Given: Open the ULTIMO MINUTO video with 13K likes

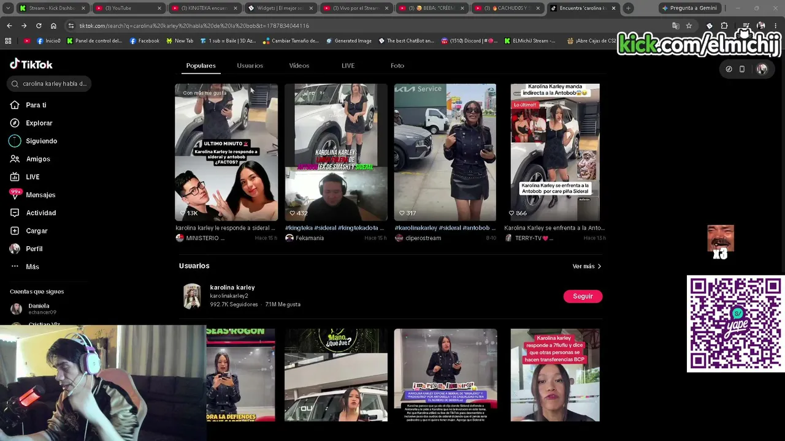Looking at the screenshot, I should (x=226, y=152).
